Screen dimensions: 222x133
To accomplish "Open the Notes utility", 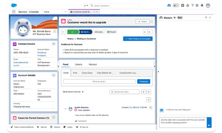I will click(68, 127).
